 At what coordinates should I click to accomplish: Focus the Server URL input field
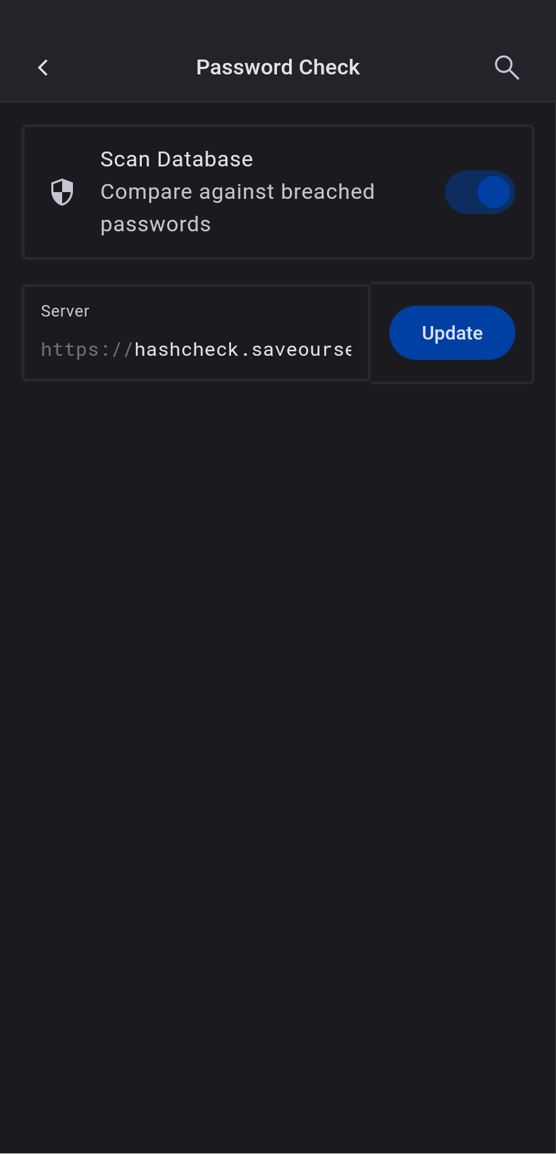coord(196,333)
